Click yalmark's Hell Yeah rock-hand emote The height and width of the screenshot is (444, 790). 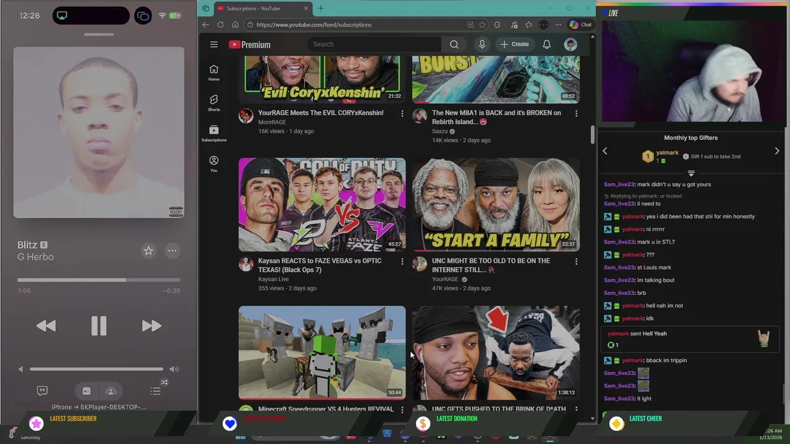click(x=764, y=338)
